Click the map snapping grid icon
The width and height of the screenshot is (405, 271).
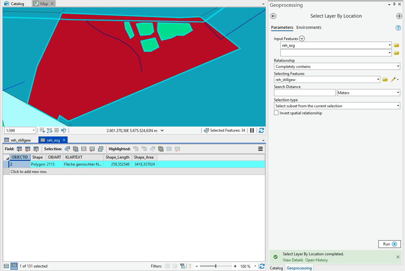42,130
